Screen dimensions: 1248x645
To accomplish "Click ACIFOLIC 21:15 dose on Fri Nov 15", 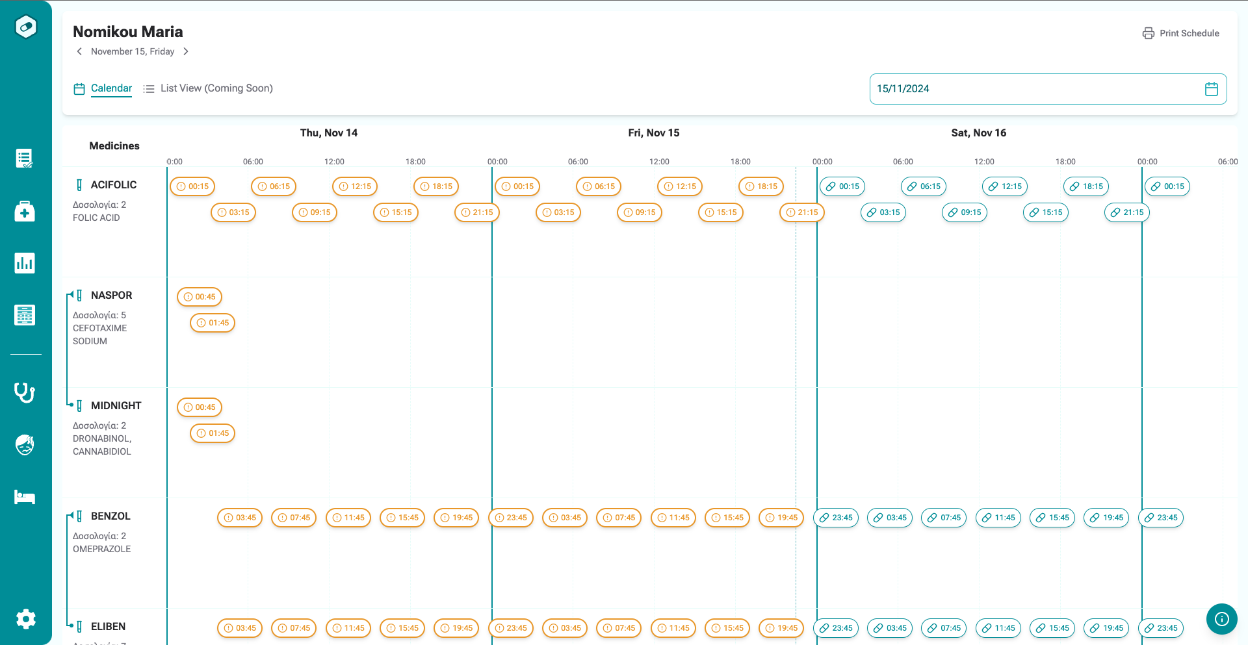I will [802, 212].
